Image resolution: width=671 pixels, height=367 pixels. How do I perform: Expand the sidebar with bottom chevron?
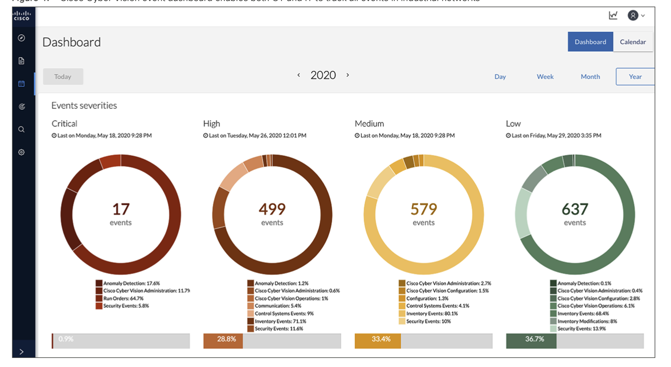pos(21,352)
